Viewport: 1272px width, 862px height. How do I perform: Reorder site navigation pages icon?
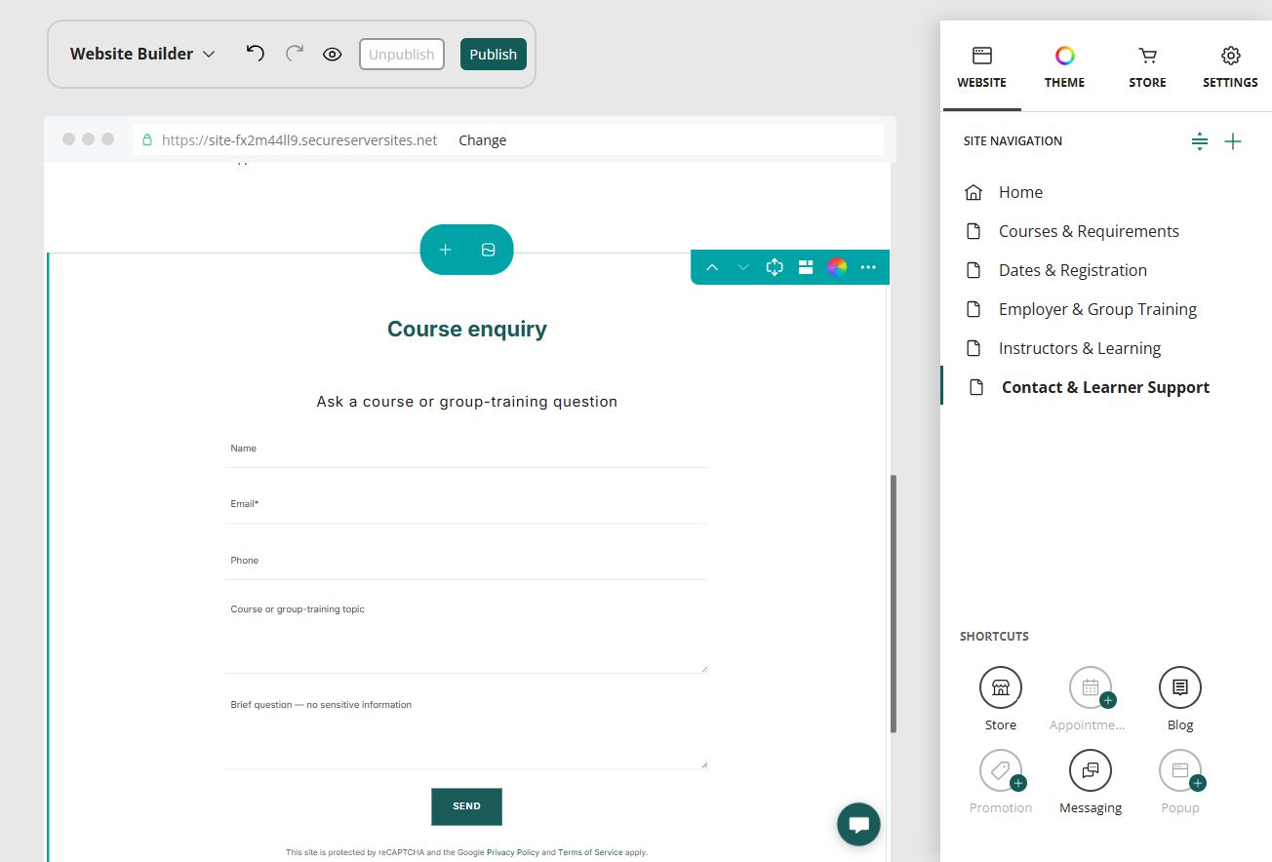click(x=1200, y=141)
